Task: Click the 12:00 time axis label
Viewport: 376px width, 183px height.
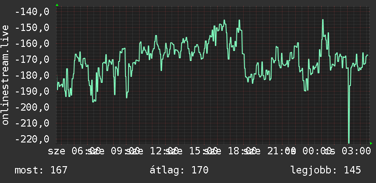Action: coord(164,151)
